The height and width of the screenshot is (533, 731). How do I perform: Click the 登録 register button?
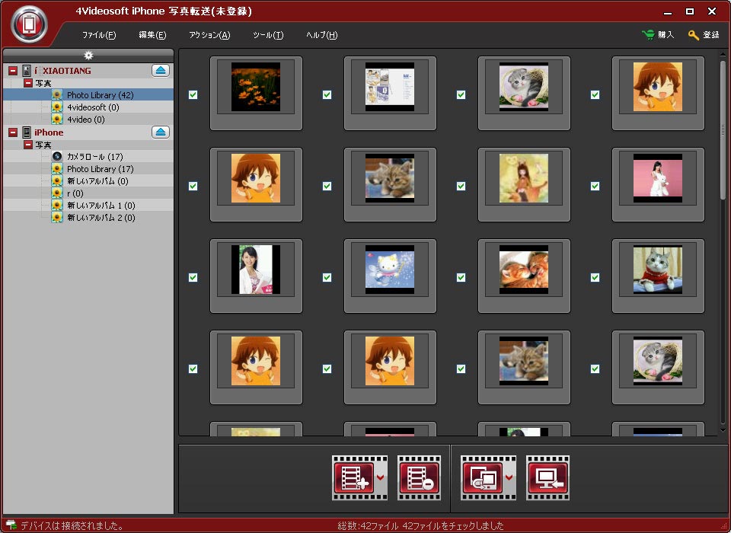(704, 35)
